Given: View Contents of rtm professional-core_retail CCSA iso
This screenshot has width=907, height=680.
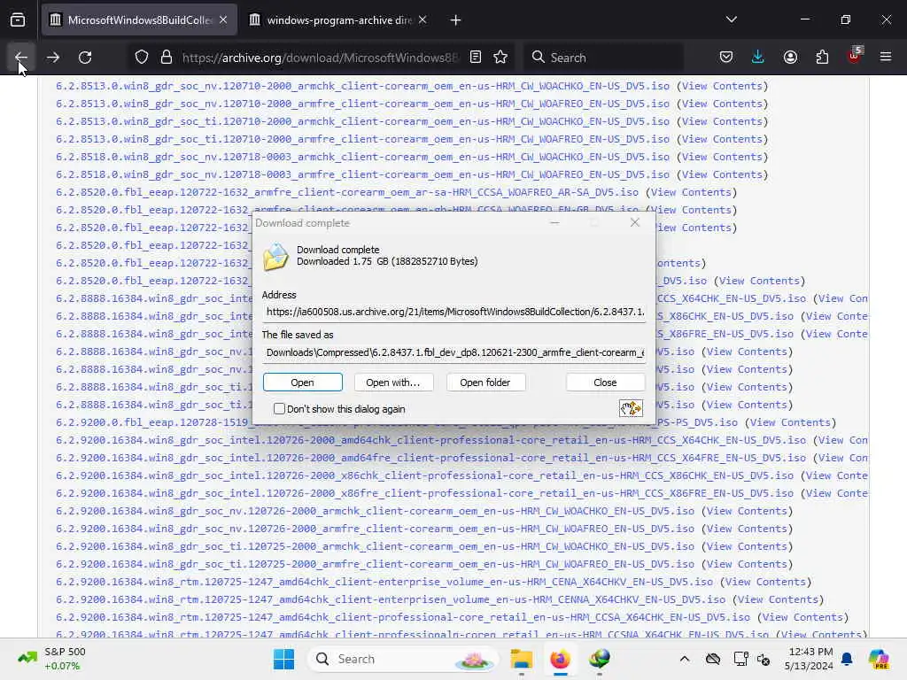Looking at the screenshot, I should pyautogui.click(x=802, y=617).
